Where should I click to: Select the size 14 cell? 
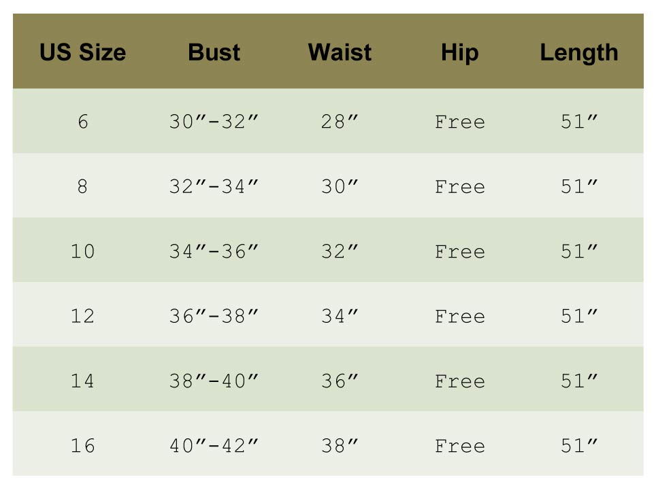(x=82, y=381)
